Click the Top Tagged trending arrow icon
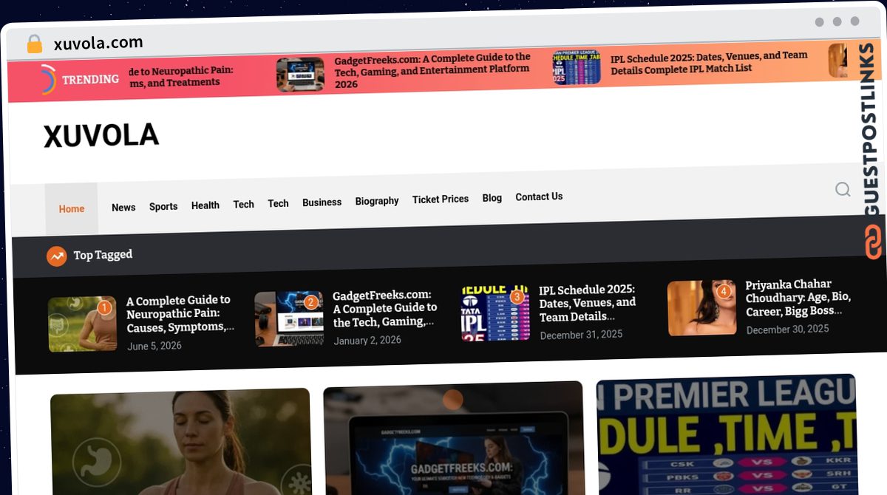 57,256
